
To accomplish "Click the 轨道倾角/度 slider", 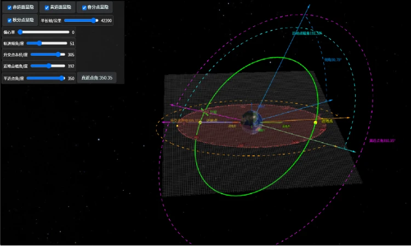I will tap(47, 43).
